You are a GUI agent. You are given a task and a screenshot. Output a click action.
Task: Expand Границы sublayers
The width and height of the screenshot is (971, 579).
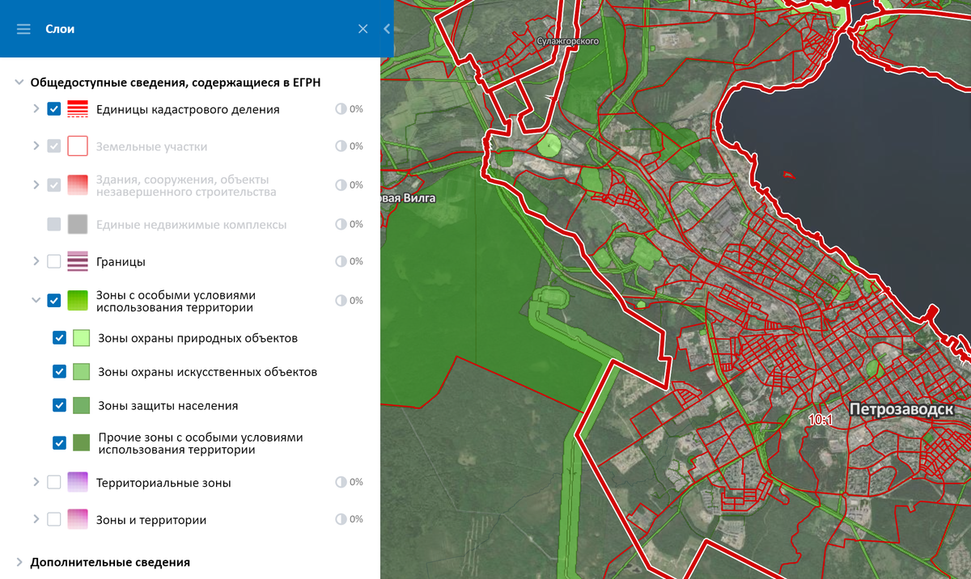36,260
